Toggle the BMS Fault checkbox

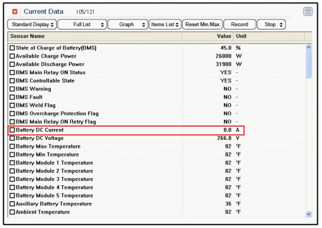12,97
